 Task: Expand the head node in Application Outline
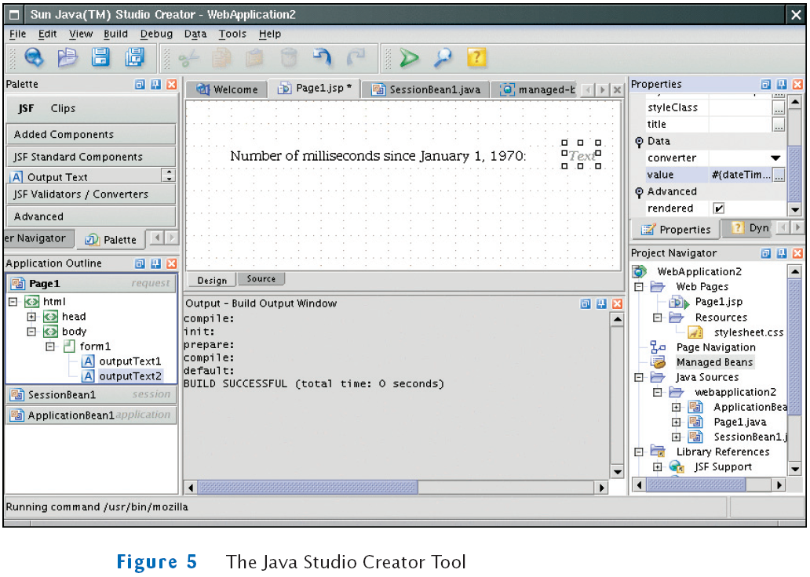click(32, 317)
